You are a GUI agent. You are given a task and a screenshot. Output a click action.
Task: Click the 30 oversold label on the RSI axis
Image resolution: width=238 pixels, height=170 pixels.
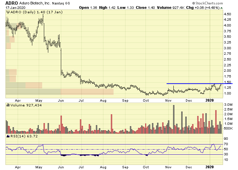coord(226,154)
